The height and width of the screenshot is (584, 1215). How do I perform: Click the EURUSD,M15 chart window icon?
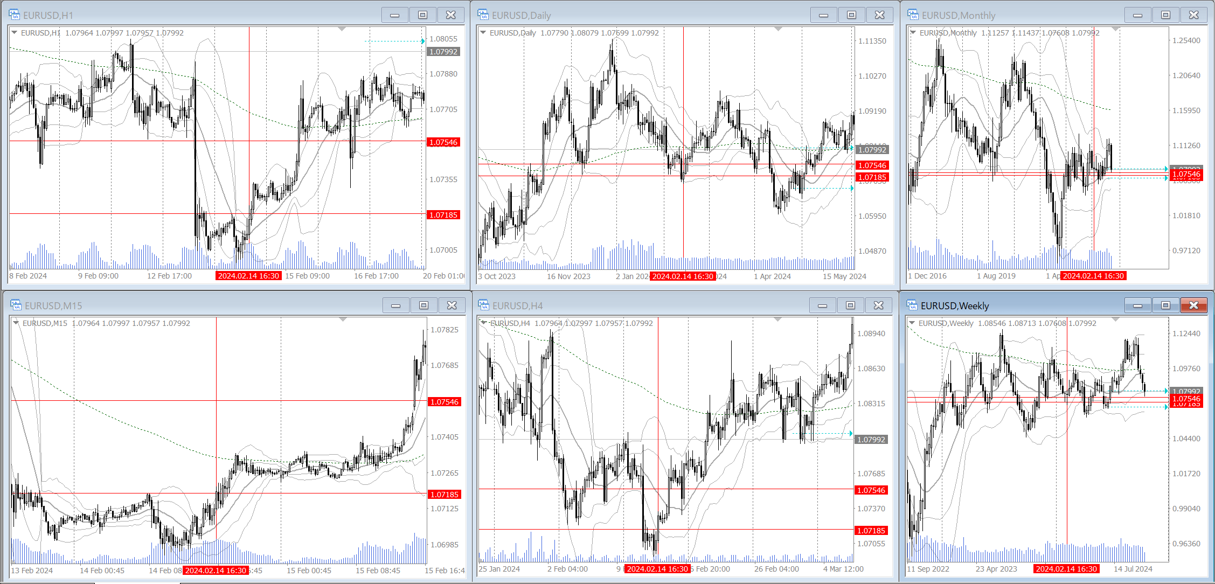(16, 305)
